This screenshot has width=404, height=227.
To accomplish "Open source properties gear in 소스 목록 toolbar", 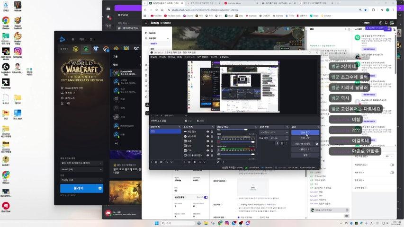I will pos(195,162).
